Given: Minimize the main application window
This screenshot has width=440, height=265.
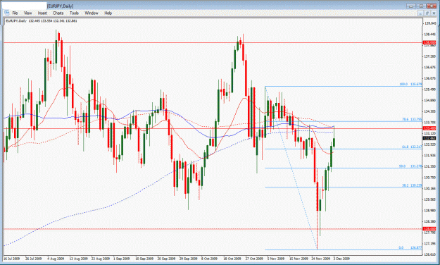Looking at the screenshot, I should coord(411,6).
